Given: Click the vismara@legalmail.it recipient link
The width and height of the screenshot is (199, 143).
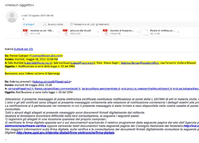Looking at the screenshot, I should tap(21, 89).
